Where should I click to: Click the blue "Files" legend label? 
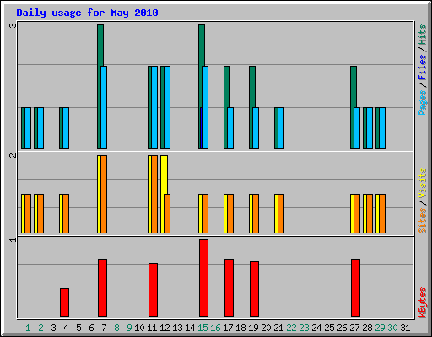pos(422,67)
